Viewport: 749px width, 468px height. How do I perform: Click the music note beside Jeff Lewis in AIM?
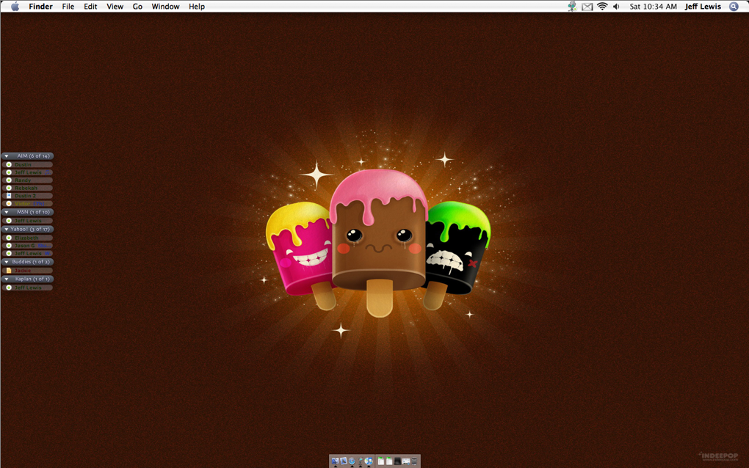[x=47, y=172]
